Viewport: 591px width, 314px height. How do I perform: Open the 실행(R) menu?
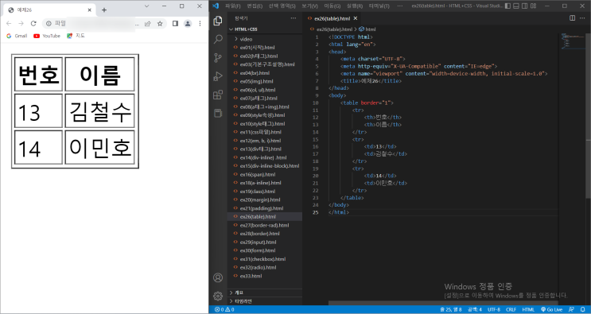click(x=354, y=6)
